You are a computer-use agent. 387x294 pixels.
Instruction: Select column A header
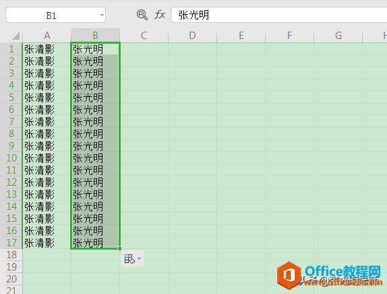pyautogui.click(x=47, y=36)
